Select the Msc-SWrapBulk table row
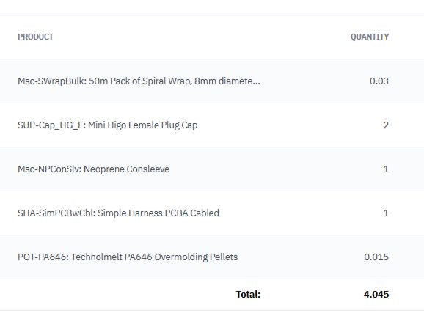This screenshot has height=324, width=424. pyautogui.click(x=212, y=81)
